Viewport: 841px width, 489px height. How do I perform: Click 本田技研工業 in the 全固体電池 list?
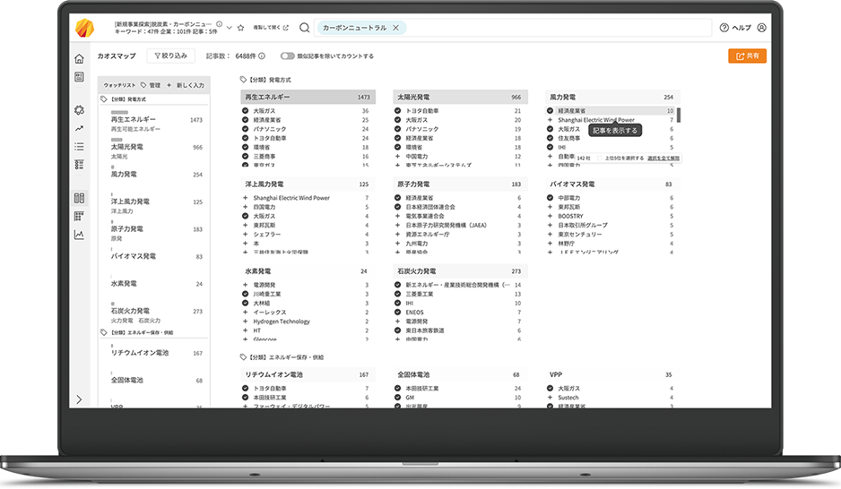pos(422,389)
